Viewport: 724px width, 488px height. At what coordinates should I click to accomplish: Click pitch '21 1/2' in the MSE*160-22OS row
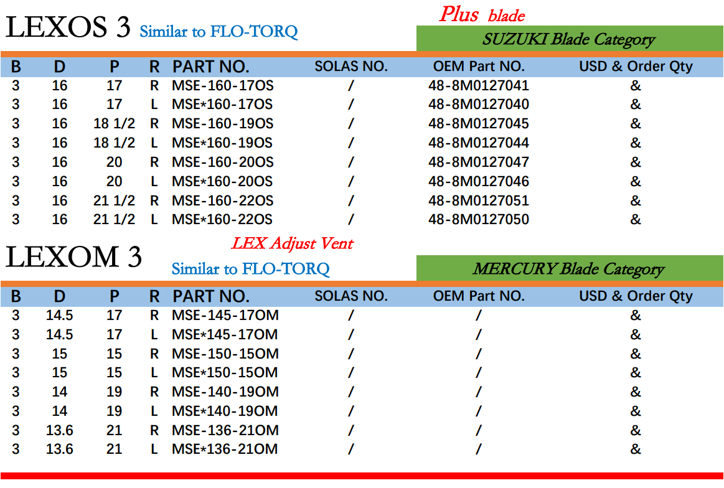[x=114, y=219]
